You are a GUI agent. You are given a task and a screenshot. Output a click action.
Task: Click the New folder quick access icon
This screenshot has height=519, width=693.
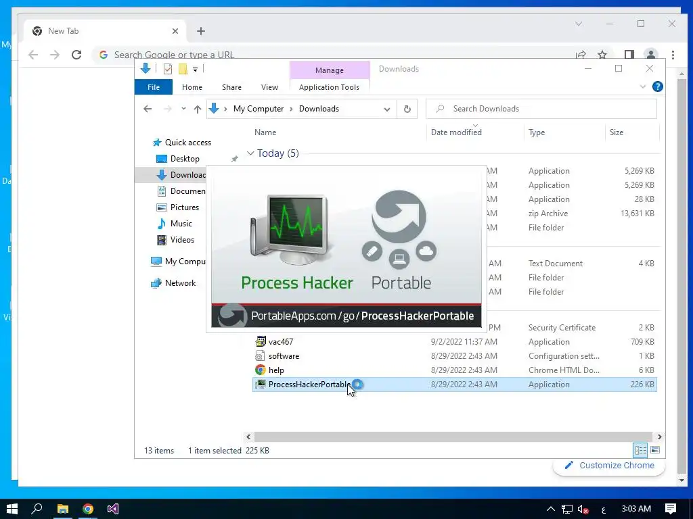183,69
